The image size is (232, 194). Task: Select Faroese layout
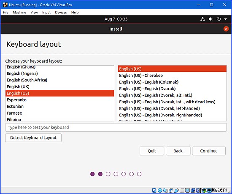[x=59, y=113]
